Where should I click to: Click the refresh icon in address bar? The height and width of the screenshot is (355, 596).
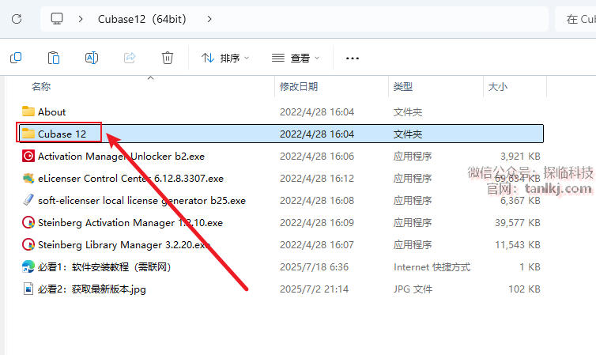17,19
